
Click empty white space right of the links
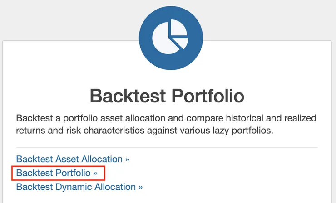(x=236, y=174)
